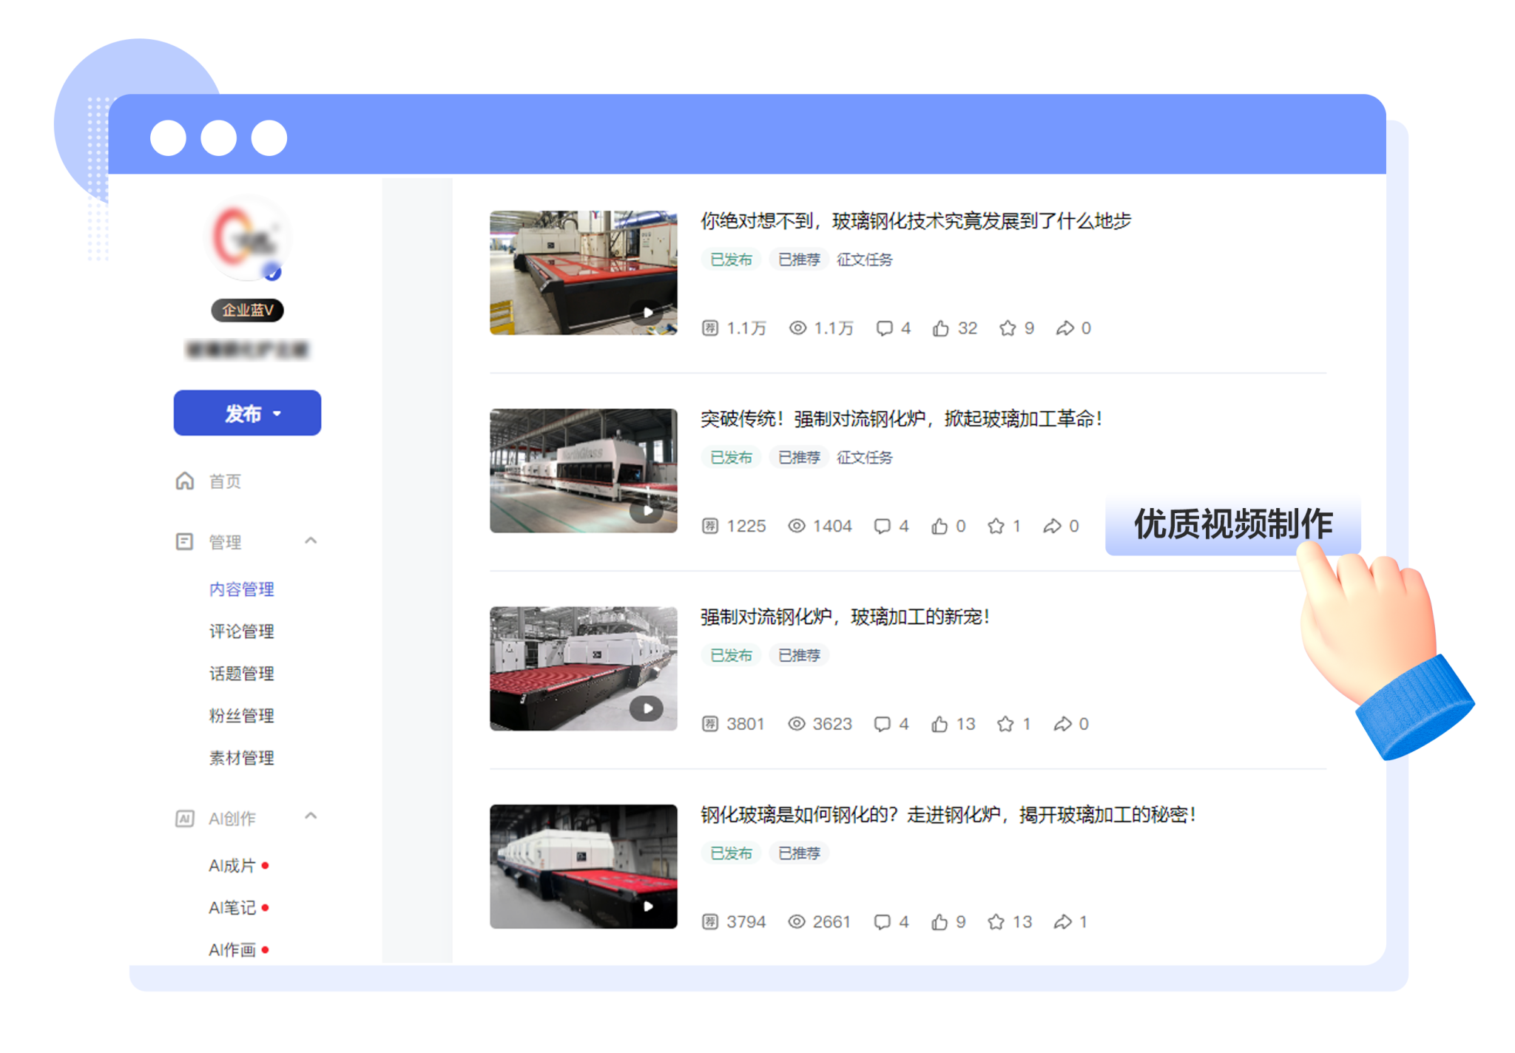Click comment icon on 钢化玻璃是如何钢化的 post
Screen dimensions: 1515x1053
pos(882,922)
